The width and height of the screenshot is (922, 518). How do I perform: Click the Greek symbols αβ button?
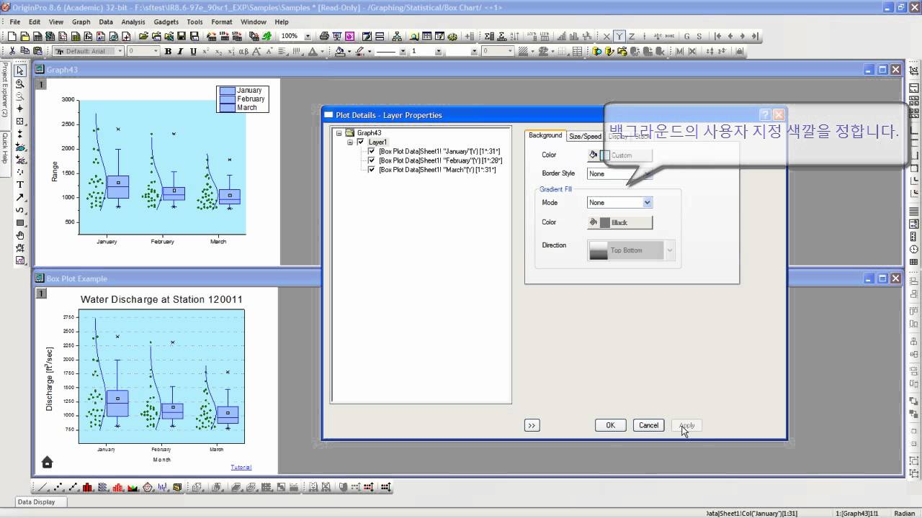[x=243, y=51]
